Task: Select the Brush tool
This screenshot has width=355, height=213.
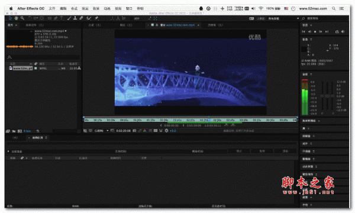Action: tap(69, 18)
